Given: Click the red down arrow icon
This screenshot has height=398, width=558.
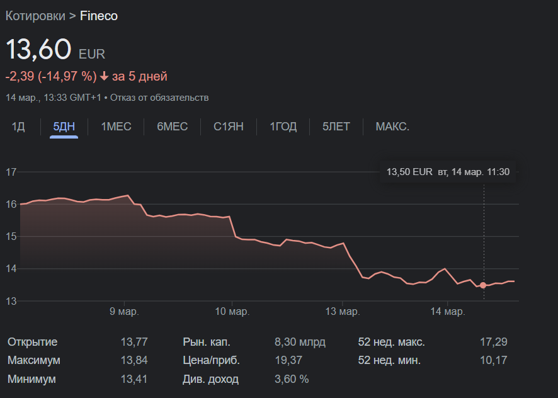Looking at the screenshot, I should 104,76.
